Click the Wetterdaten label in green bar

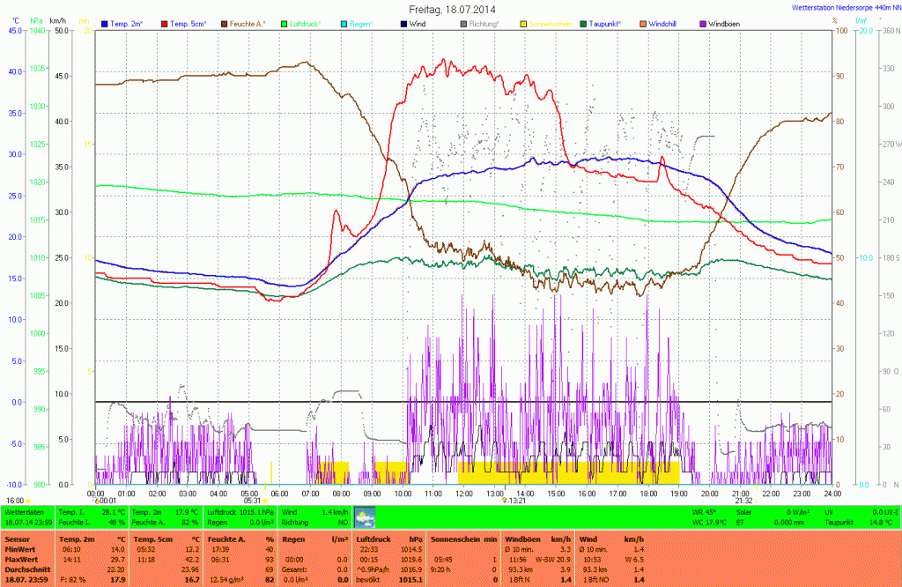click(x=25, y=511)
